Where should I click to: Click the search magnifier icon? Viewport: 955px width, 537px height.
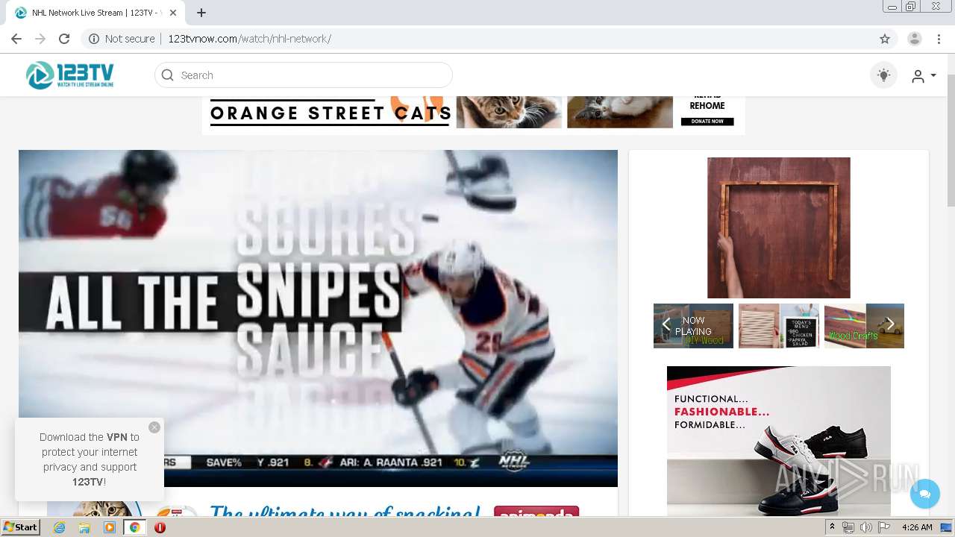[x=168, y=75]
